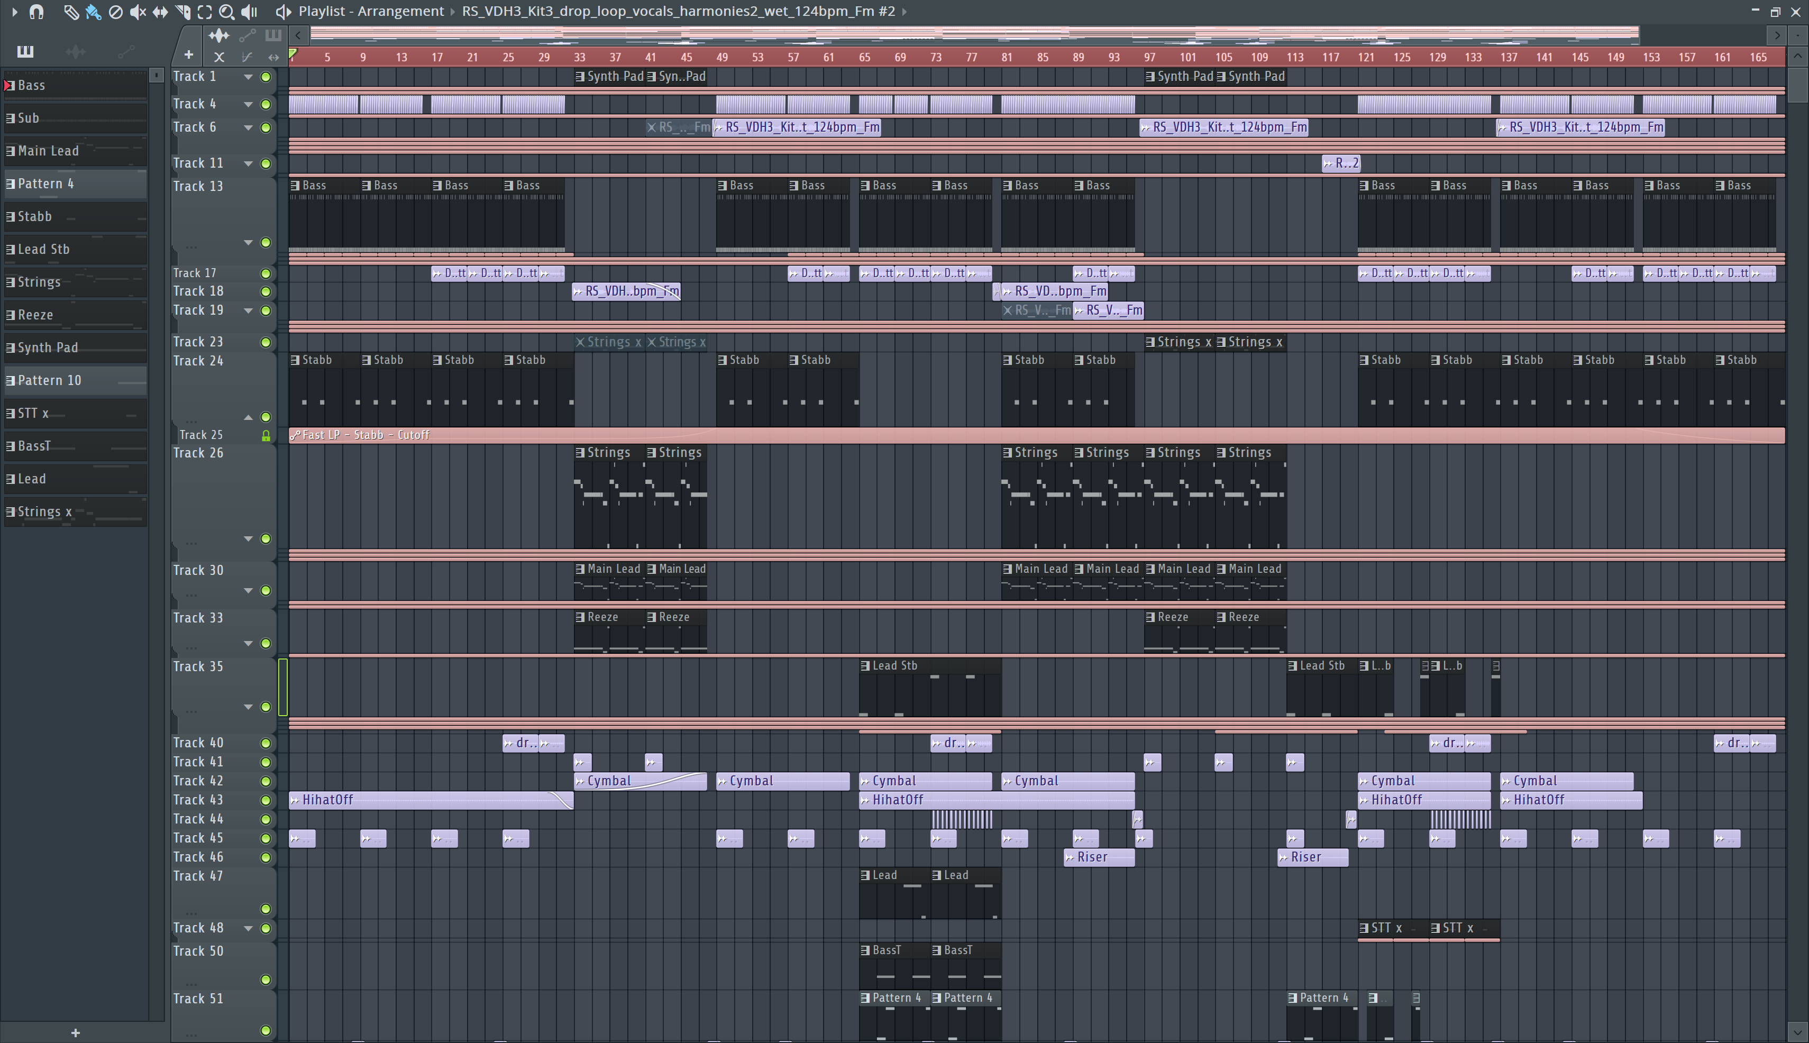Expand the Track 1 dropdown arrow
The image size is (1809, 1043).
pos(248,77)
